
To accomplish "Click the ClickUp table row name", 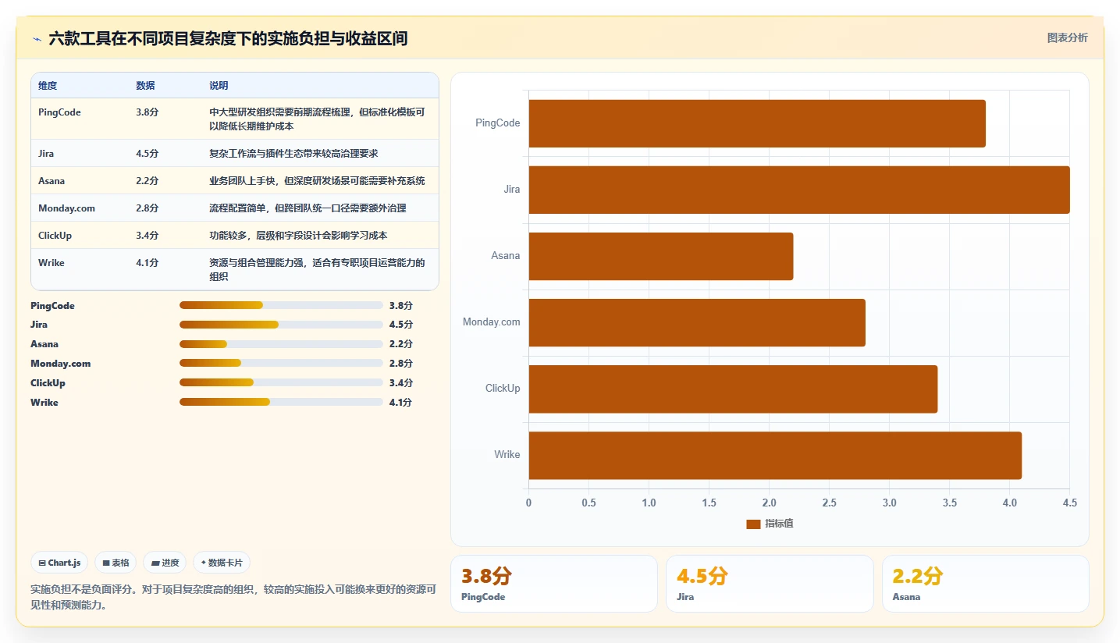I will click(55, 236).
